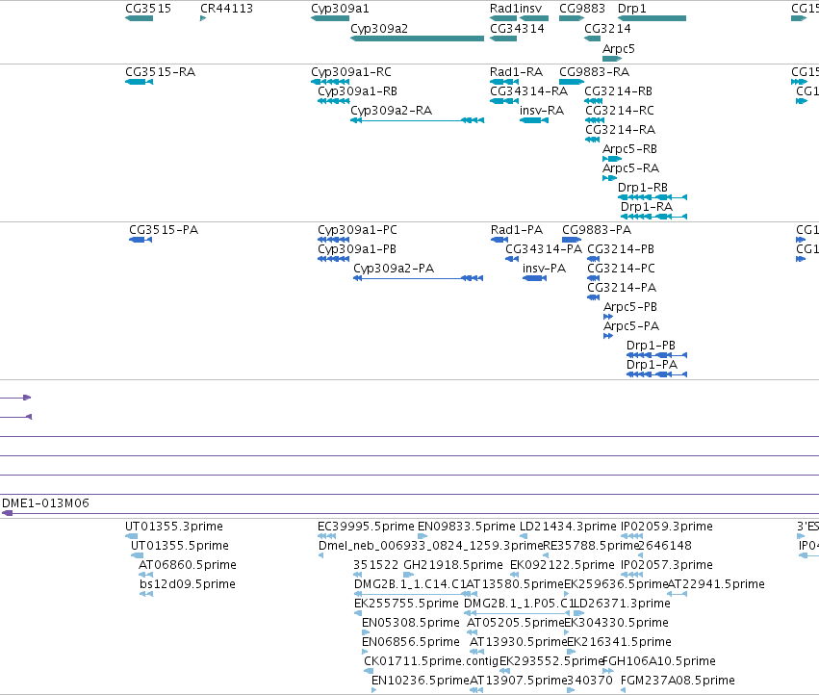Image resolution: width=819 pixels, height=695 pixels.
Task: Select the Cyp309a2-PA protein label
Action: 394,268
